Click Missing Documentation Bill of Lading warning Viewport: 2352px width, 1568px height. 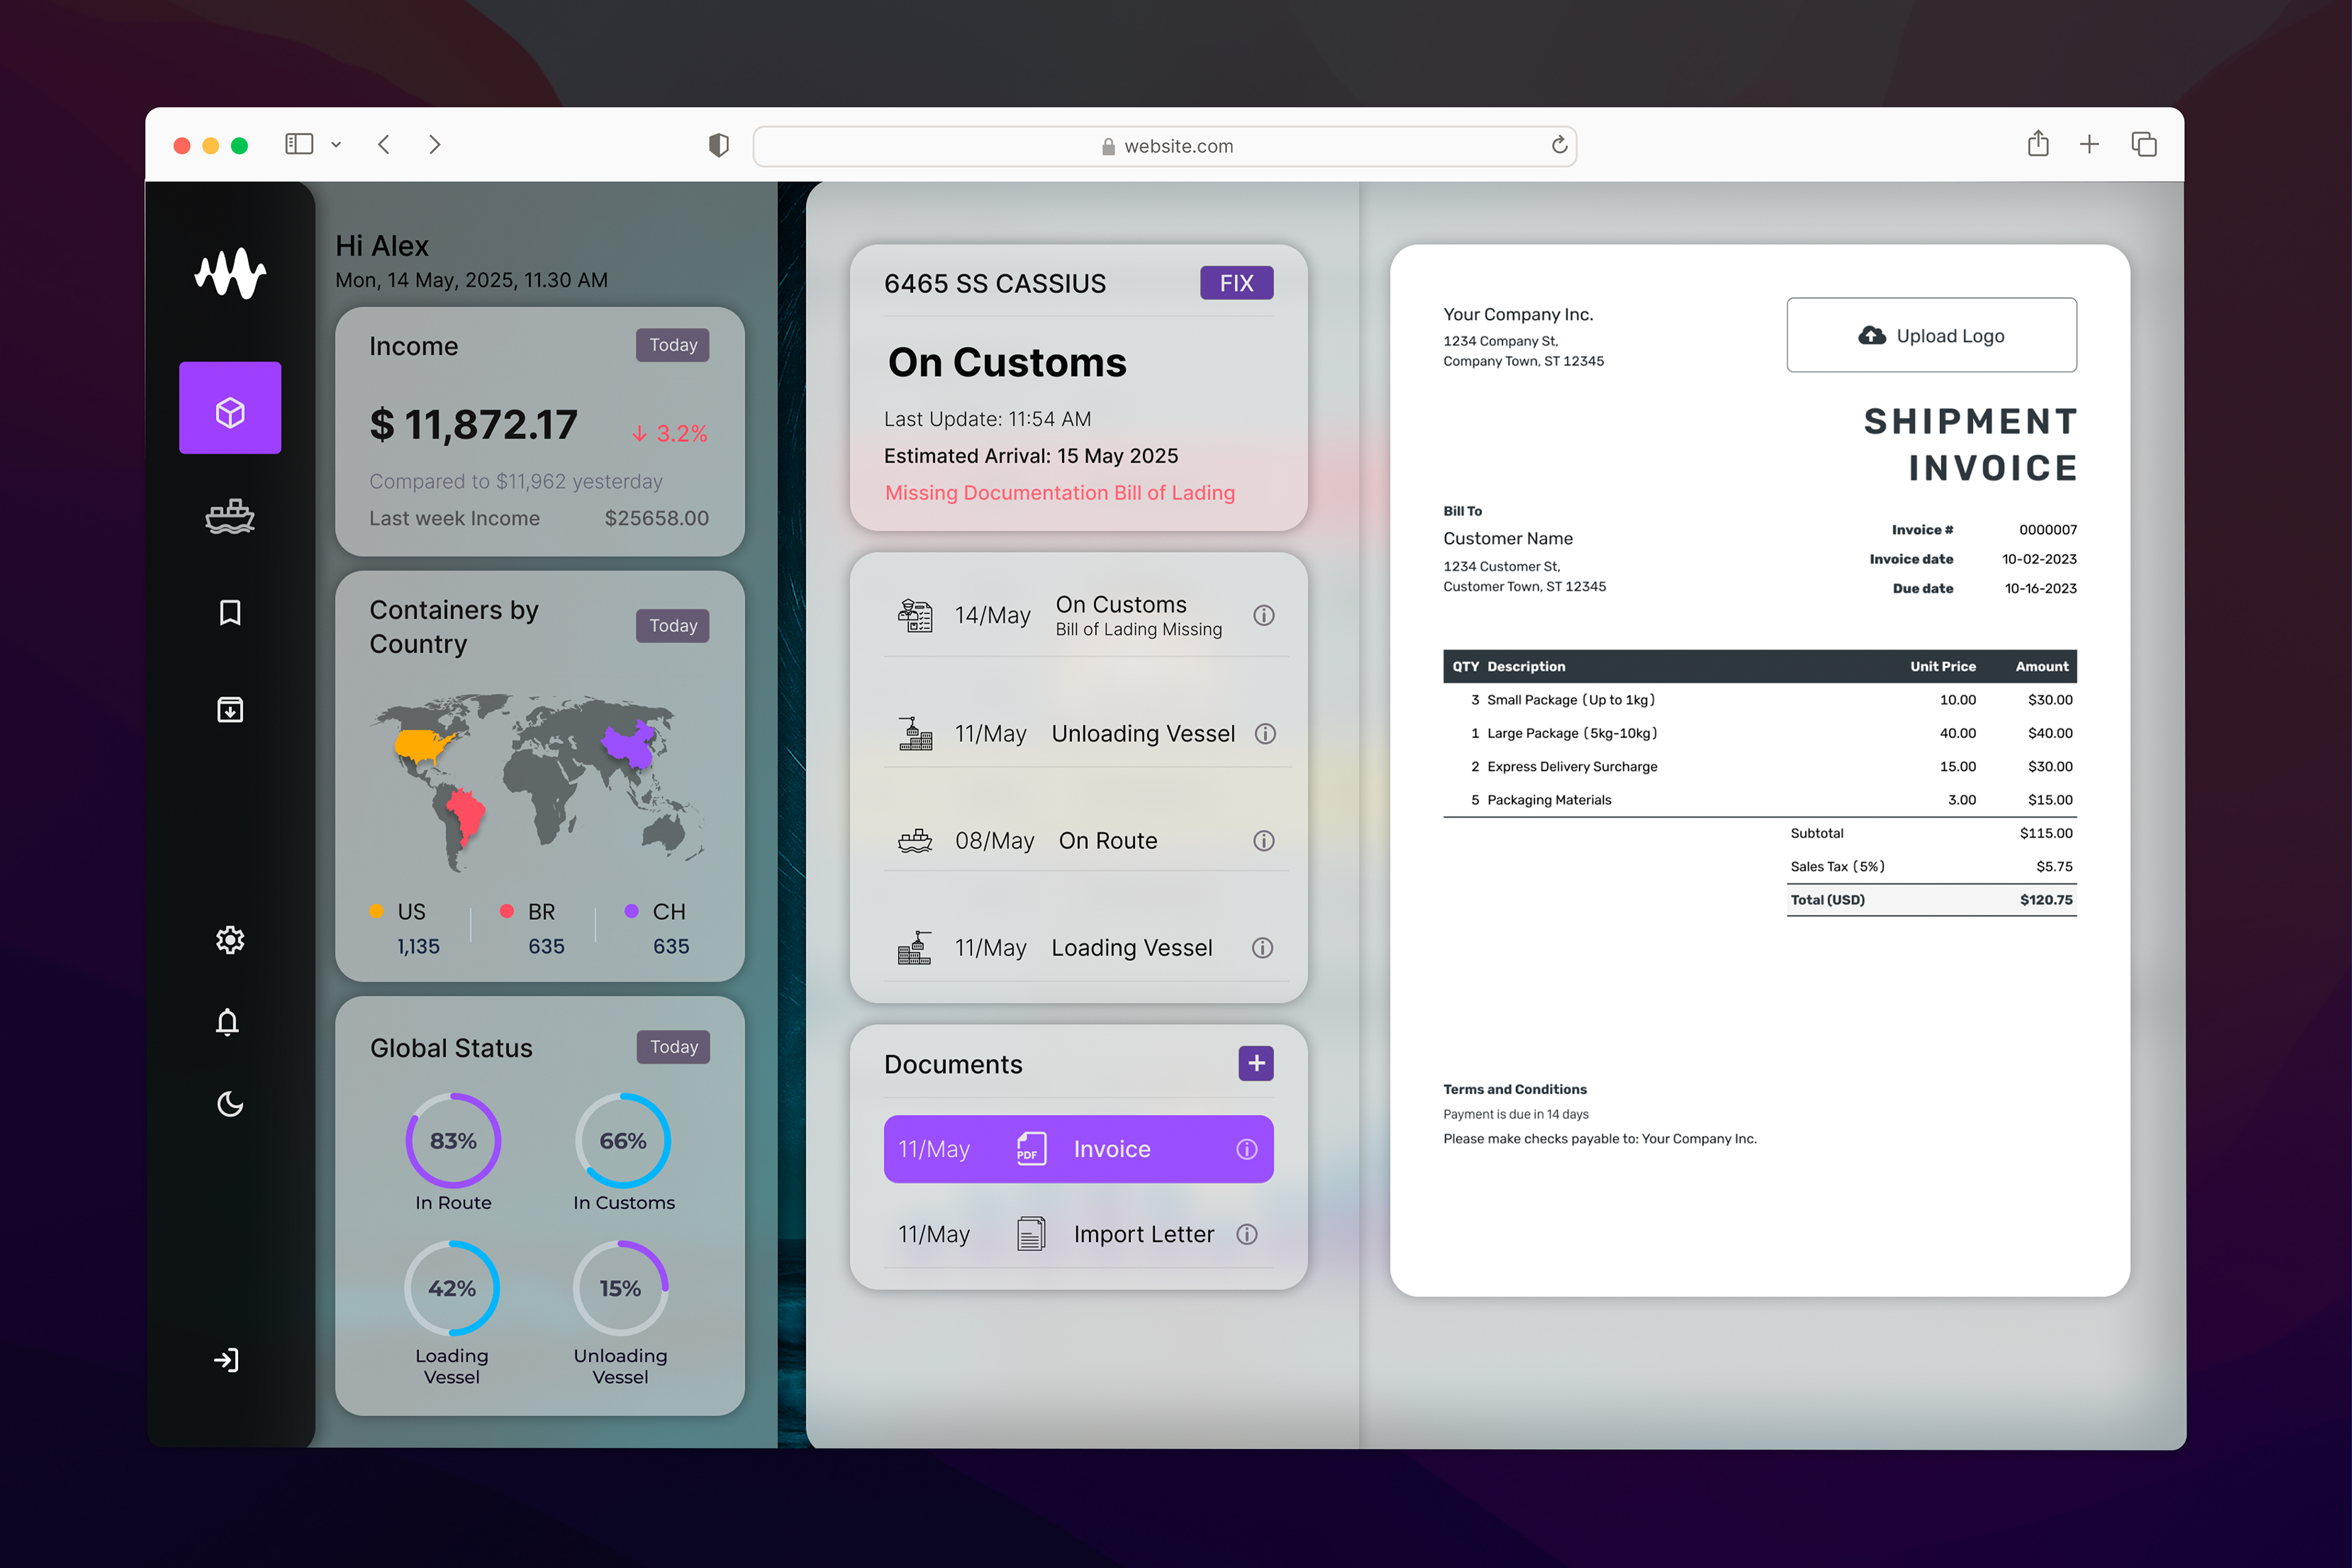[x=1060, y=493]
